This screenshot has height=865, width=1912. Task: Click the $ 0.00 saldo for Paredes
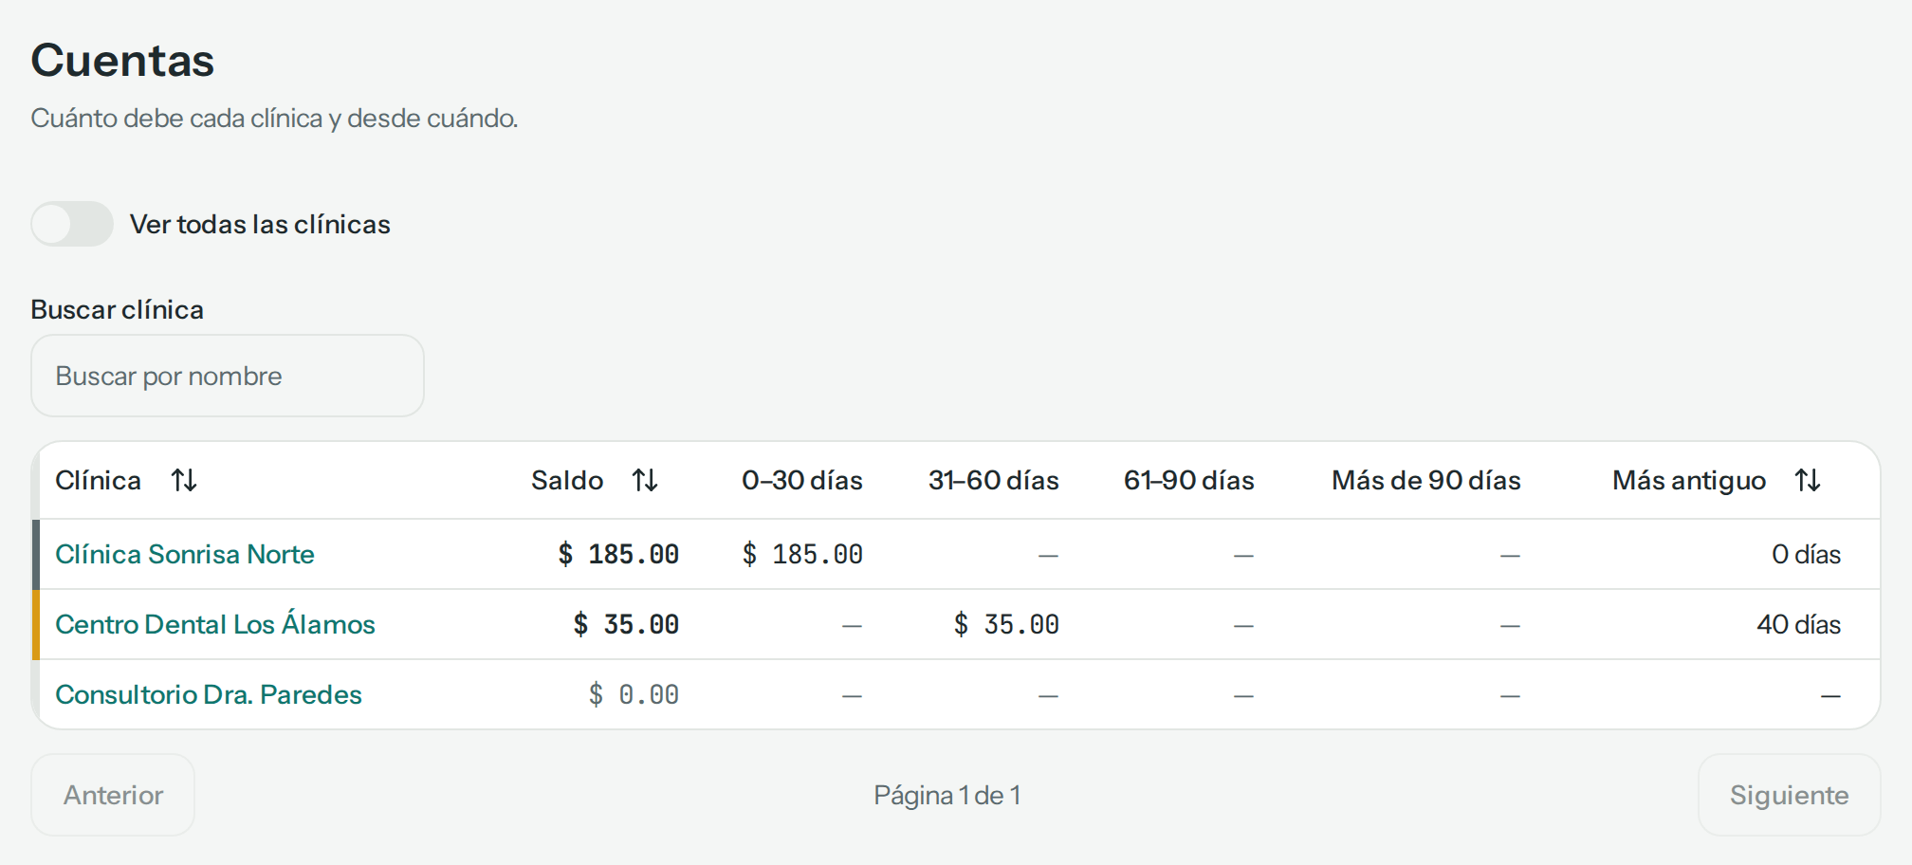[x=634, y=694]
